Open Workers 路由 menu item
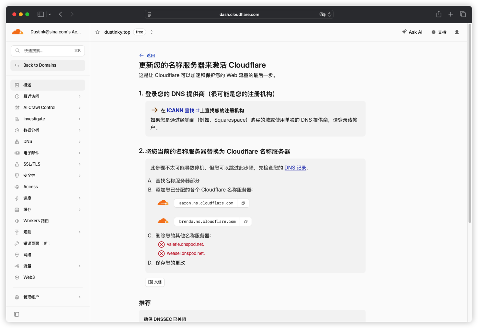The image size is (478, 328). click(x=48, y=221)
